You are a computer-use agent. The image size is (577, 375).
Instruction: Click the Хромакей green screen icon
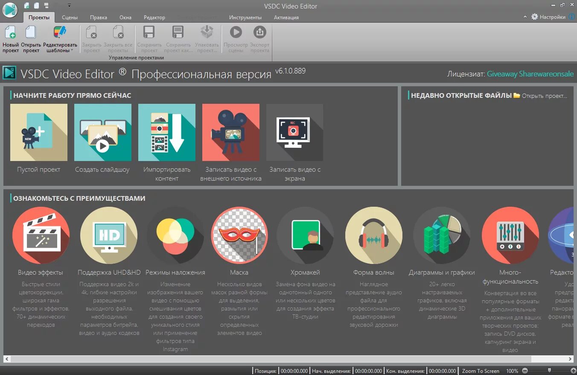[x=305, y=236]
